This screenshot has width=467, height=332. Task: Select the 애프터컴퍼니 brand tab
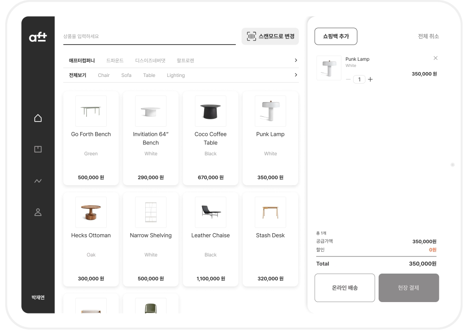click(x=82, y=60)
